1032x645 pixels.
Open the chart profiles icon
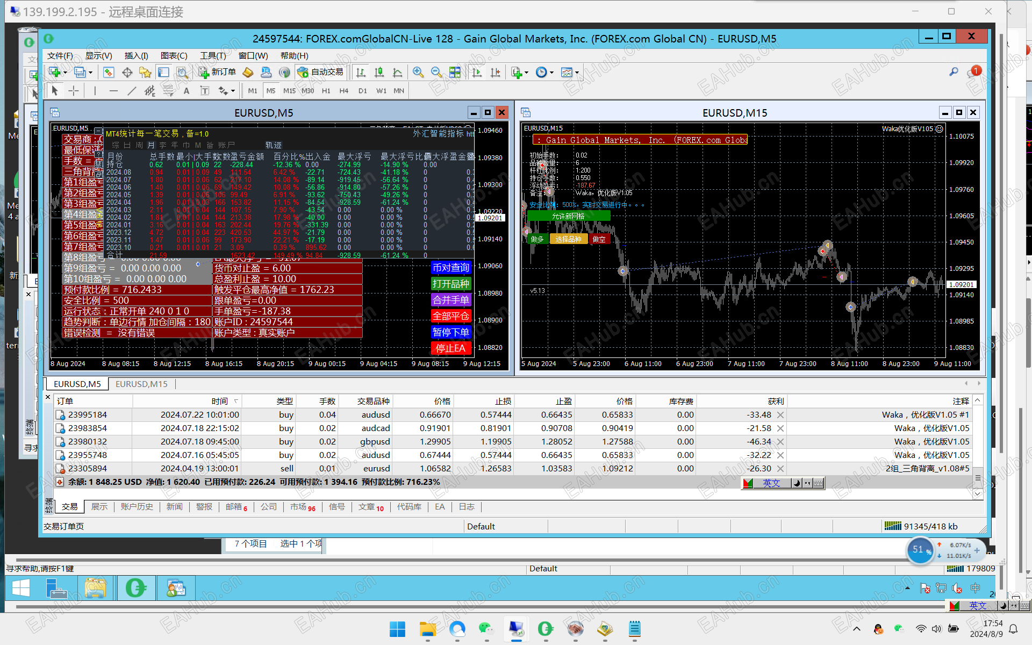(80, 72)
